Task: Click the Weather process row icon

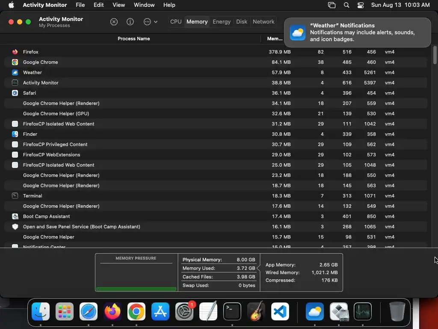Action: [15, 72]
